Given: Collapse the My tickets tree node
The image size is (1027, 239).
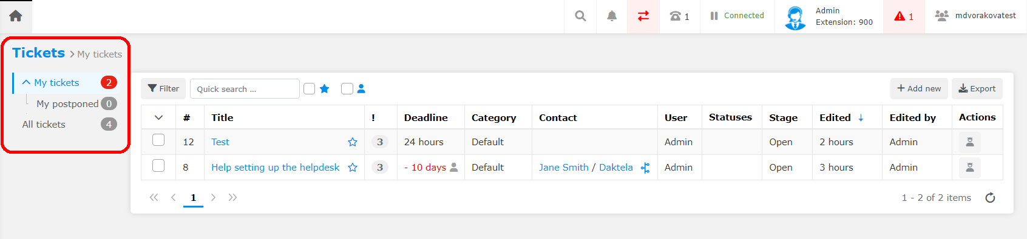Looking at the screenshot, I should [x=26, y=82].
